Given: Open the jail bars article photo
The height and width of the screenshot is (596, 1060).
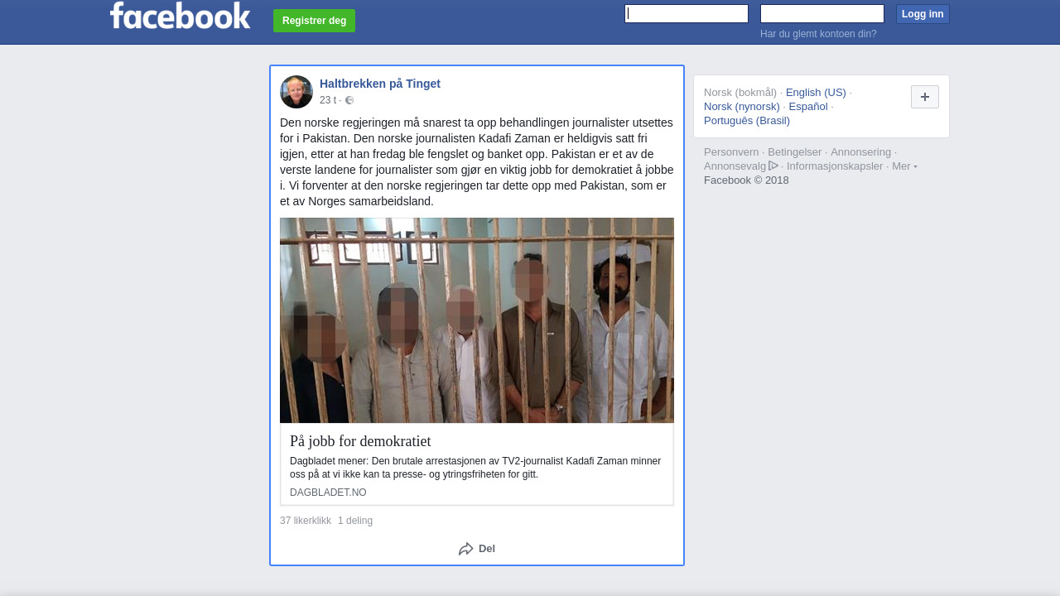Looking at the screenshot, I should 477,320.
